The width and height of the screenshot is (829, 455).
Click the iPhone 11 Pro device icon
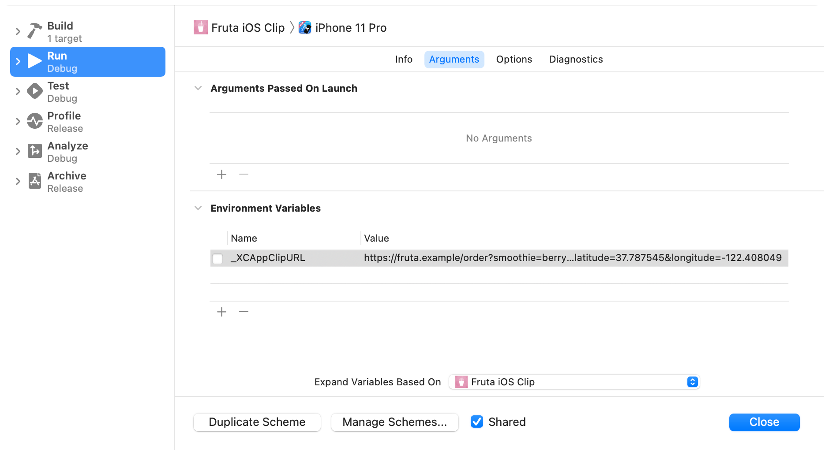(305, 27)
